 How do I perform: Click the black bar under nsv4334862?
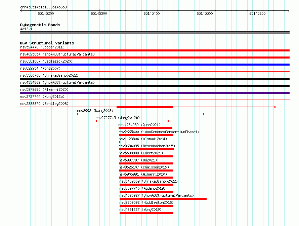point(155,86)
